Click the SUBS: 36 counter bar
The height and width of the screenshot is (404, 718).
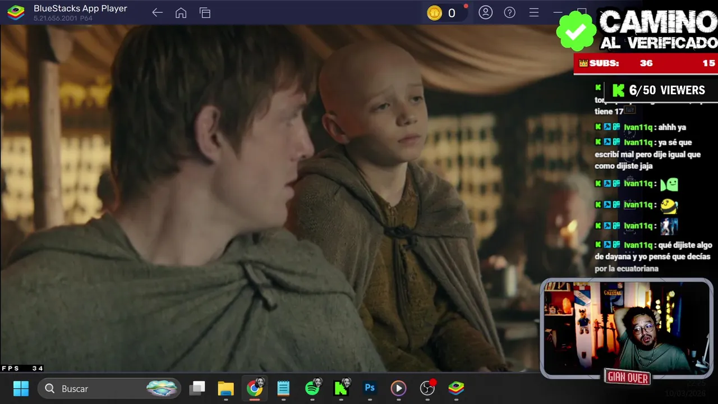[x=646, y=63]
